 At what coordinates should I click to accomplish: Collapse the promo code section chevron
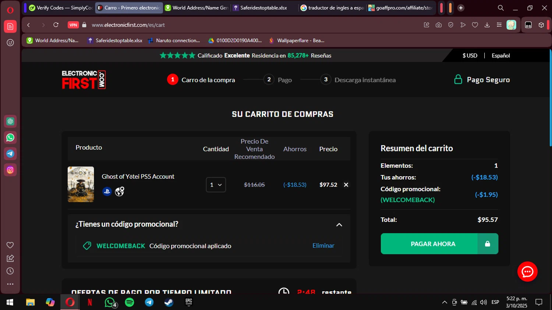(x=339, y=225)
